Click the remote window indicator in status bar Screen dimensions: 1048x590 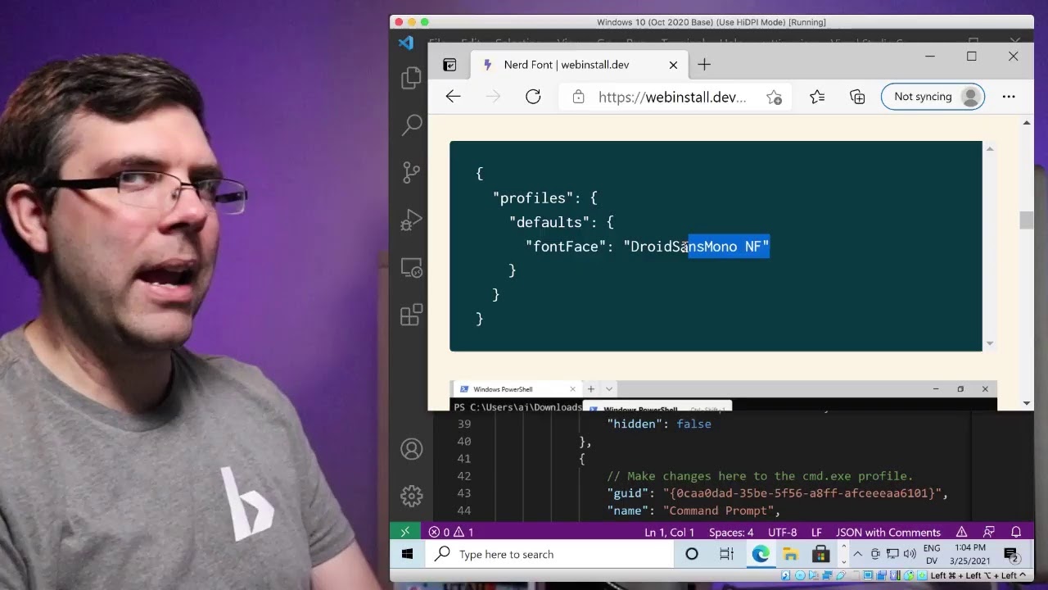405,532
